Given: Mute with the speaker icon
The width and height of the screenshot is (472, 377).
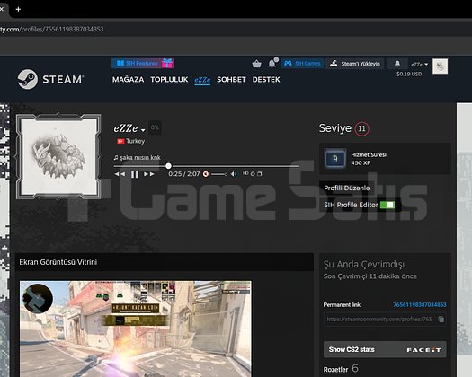Looking at the screenshot, I should pyautogui.click(x=234, y=174).
